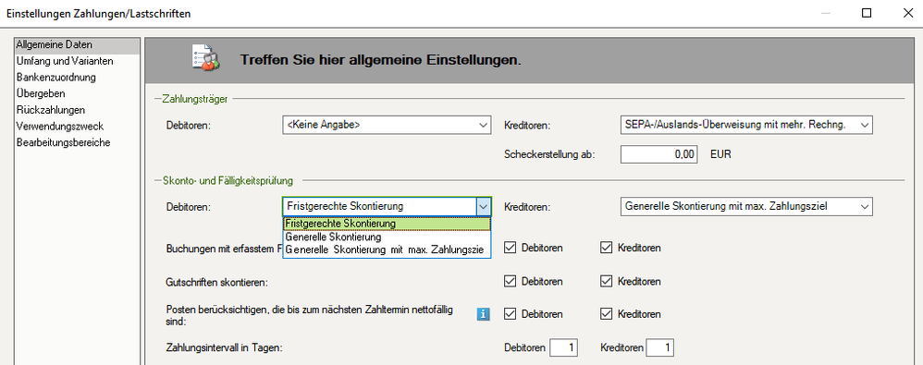Choose Generelle Skontierung list option

[x=387, y=237]
